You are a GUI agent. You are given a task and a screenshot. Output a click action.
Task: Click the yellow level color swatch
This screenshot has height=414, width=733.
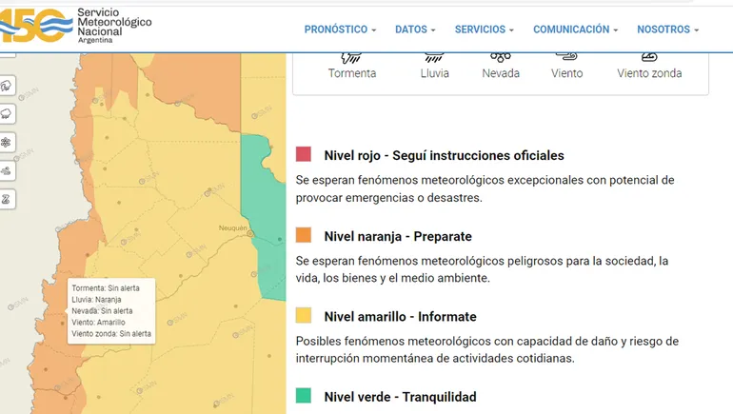tap(304, 315)
